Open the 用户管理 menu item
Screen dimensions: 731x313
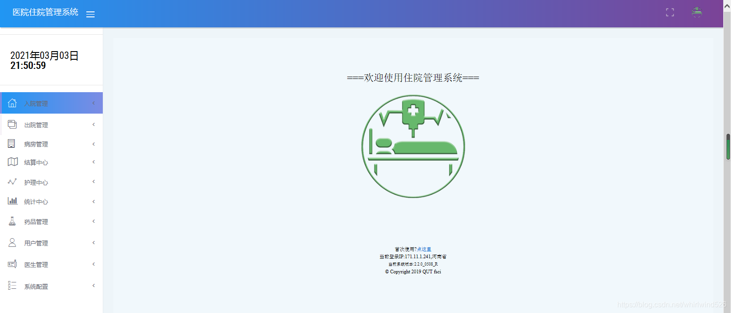(x=52, y=243)
